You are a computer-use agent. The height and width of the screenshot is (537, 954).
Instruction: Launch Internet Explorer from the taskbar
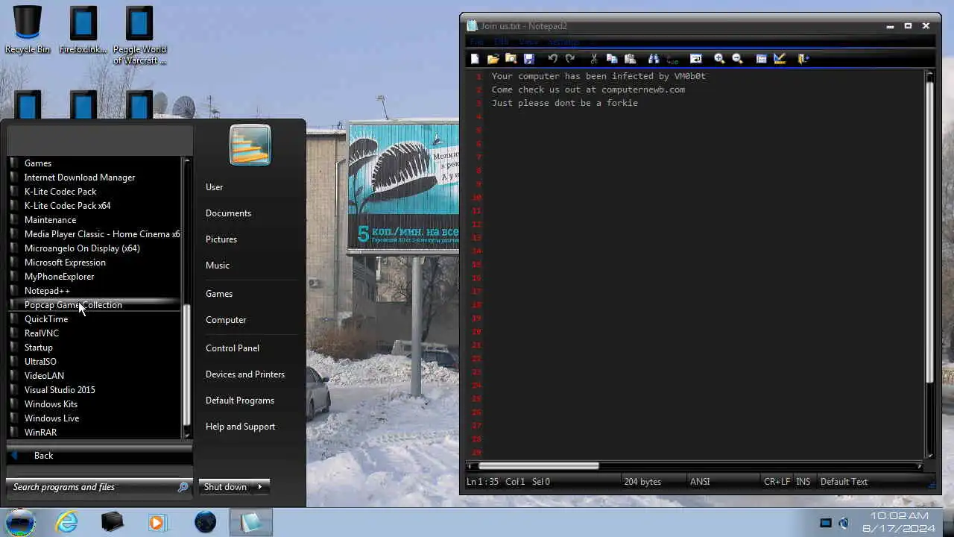67,522
